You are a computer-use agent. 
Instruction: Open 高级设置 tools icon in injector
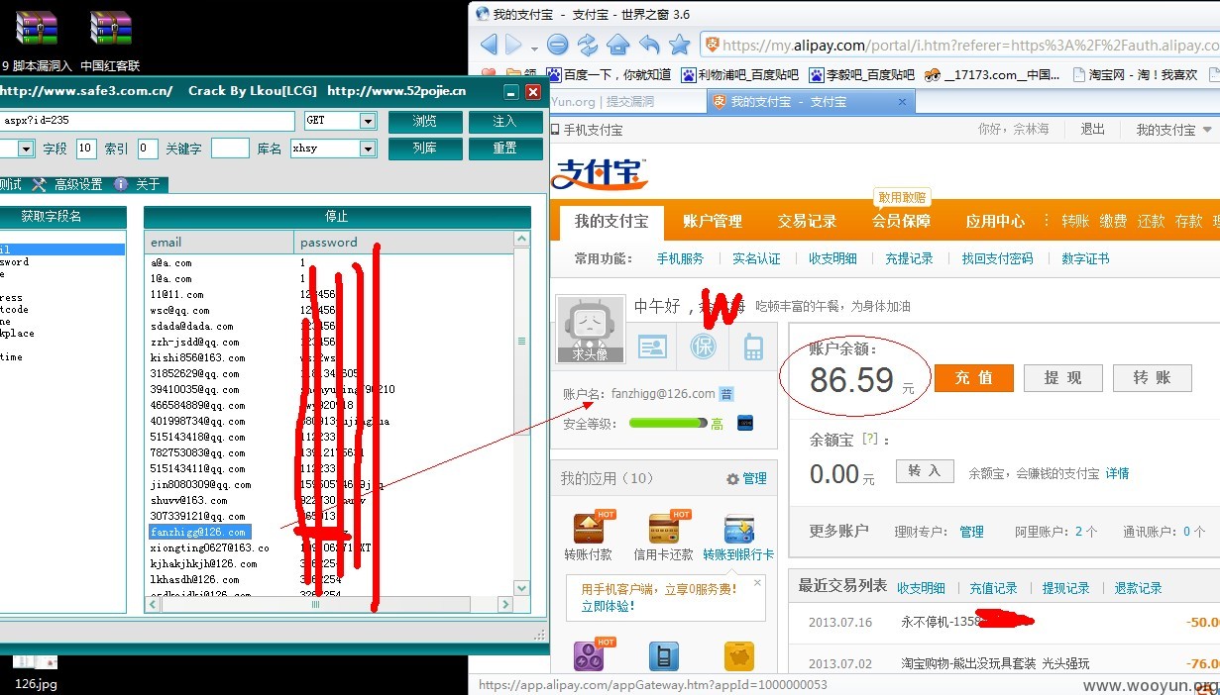click(x=40, y=184)
